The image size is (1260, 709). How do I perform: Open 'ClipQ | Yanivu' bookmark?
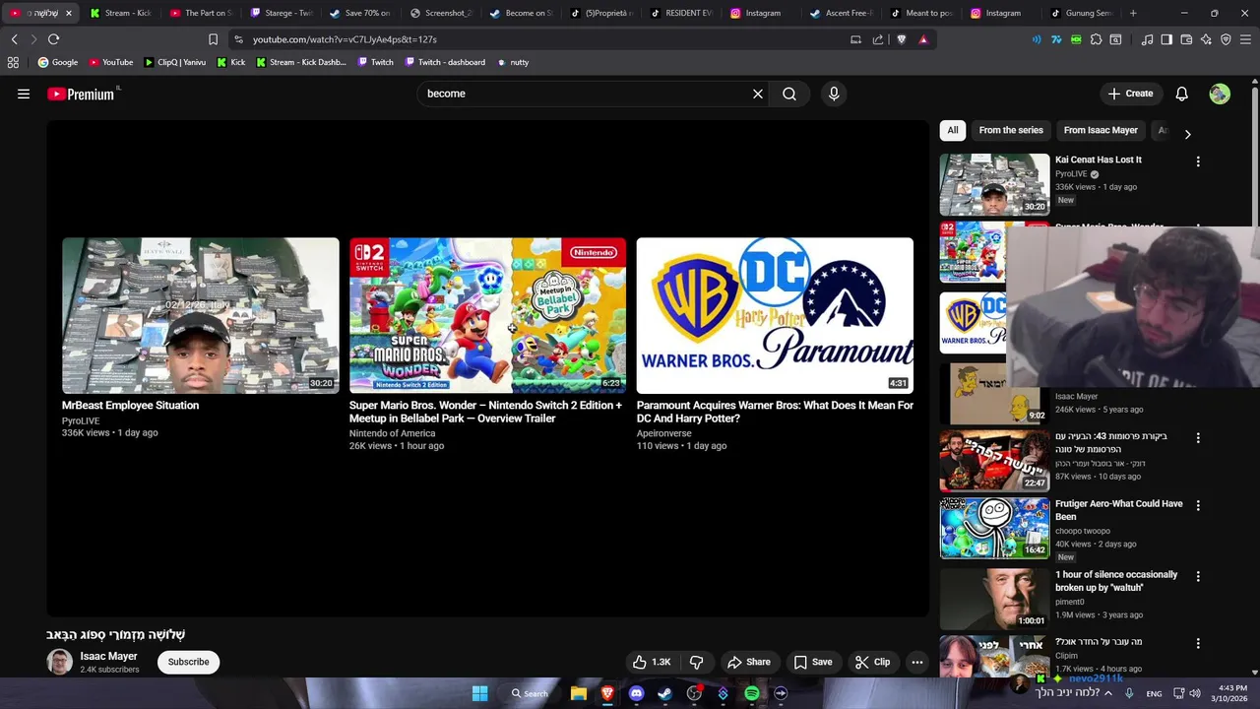(x=175, y=62)
